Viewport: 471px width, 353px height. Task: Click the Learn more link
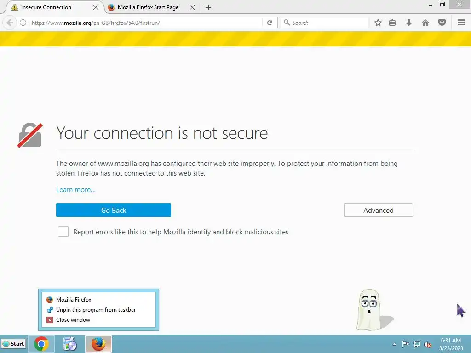point(76,190)
